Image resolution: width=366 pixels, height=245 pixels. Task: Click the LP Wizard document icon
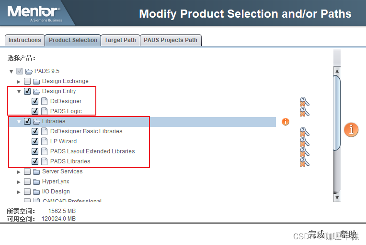[44, 141]
